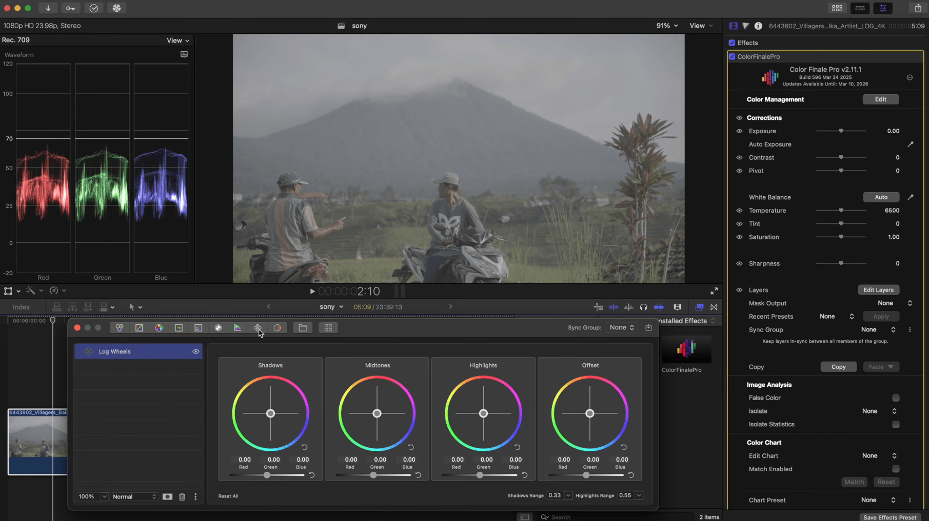This screenshot has width=929, height=521.
Task: Select the six vector grid icon
Action: click(199, 328)
